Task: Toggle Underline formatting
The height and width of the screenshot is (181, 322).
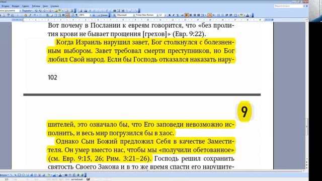Action: click(x=178, y=15)
